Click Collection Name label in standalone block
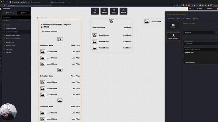This screenshot has height=122, width=218. tap(98, 27)
